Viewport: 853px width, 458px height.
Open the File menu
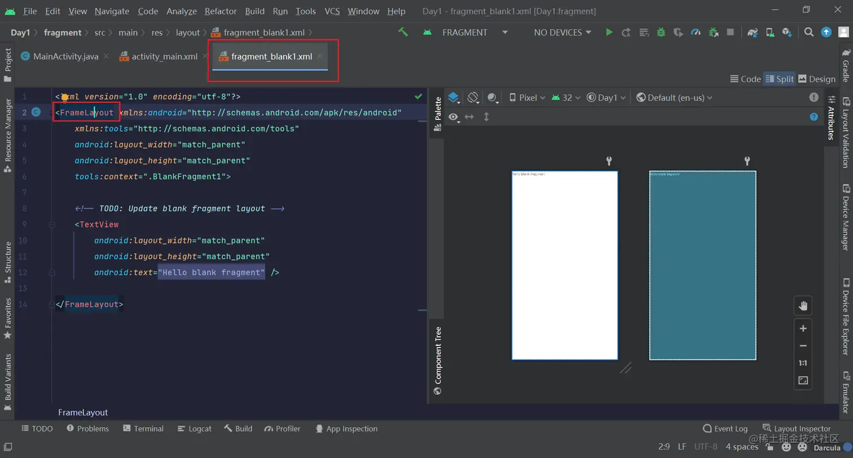click(x=30, y=11)
